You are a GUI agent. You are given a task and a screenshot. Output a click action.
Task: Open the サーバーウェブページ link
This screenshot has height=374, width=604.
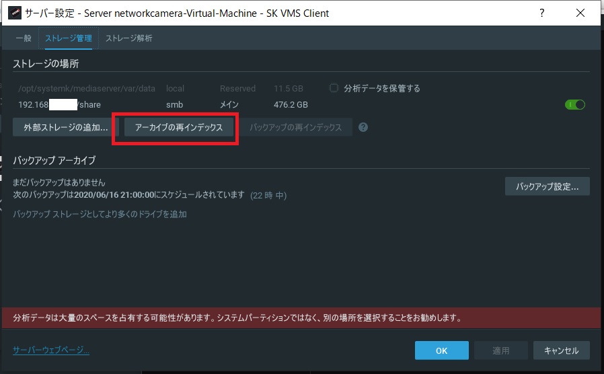coord(51,350)
